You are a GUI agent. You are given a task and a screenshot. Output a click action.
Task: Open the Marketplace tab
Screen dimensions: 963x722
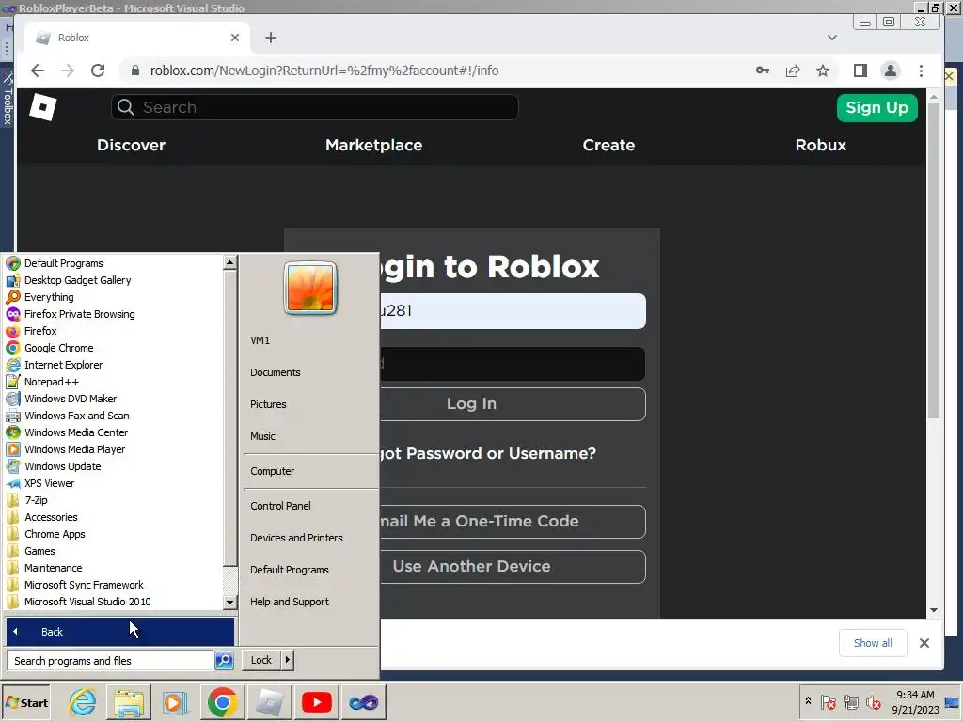coord(374,145)
